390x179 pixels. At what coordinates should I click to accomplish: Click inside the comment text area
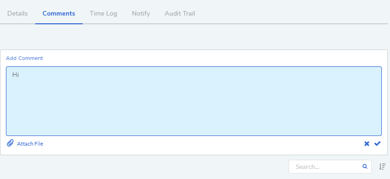click(194, 101)
